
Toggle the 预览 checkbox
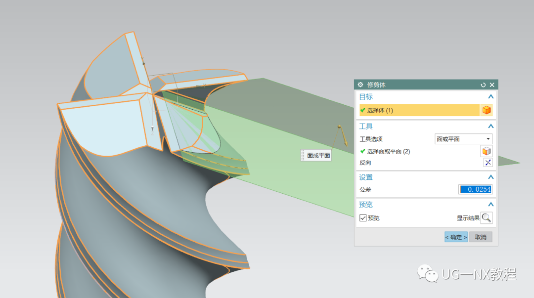pos(363,218)
